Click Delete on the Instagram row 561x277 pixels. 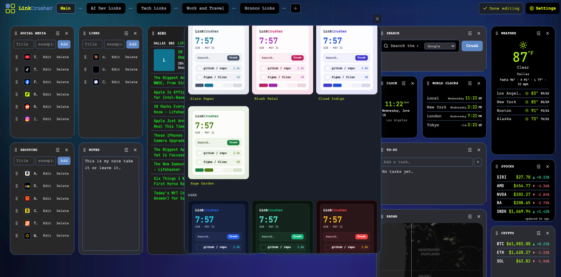pyautogui.click(x=63, y=119)
